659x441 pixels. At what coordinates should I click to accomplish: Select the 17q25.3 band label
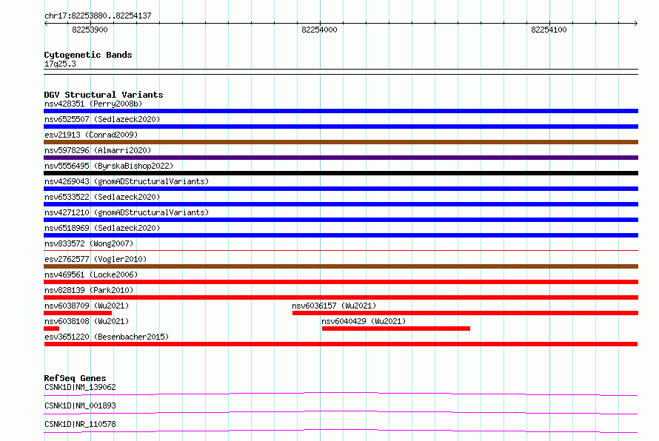click(60, 64)
